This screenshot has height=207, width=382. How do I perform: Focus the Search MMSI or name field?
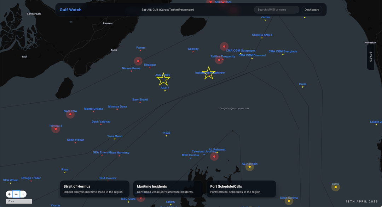click(x=276, y=10)
